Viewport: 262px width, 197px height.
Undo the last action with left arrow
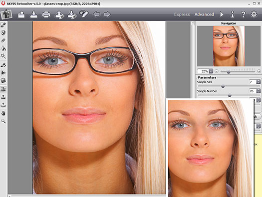tap(97, 14)
